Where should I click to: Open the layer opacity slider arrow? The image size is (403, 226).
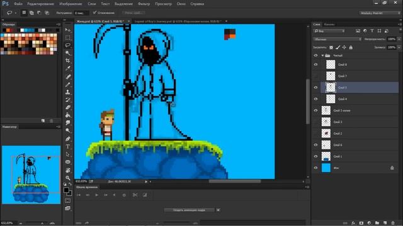click(x=399, y=39)
